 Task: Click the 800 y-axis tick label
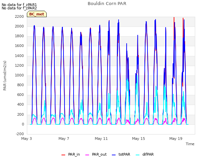point(20,85)
